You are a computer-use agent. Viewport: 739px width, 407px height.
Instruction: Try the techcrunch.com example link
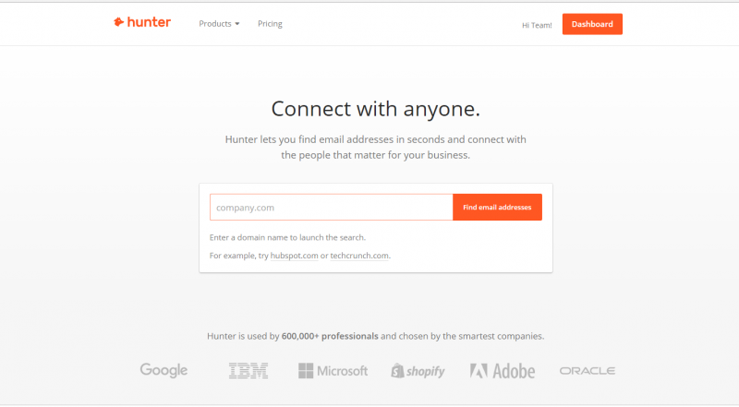(359, 256)
